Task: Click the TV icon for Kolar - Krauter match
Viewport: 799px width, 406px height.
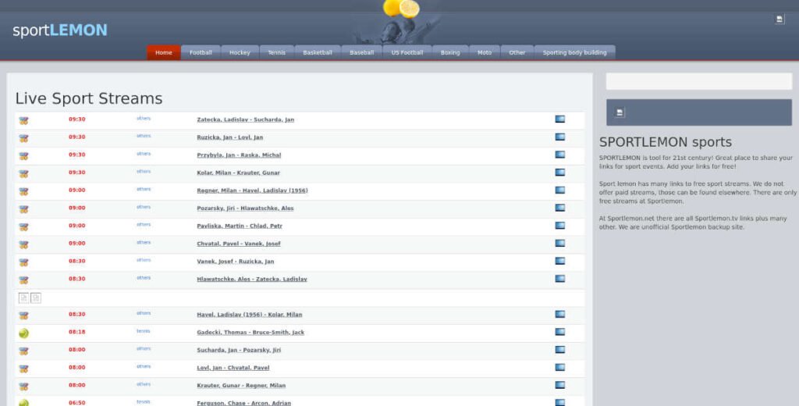Action: coord(559,172)
